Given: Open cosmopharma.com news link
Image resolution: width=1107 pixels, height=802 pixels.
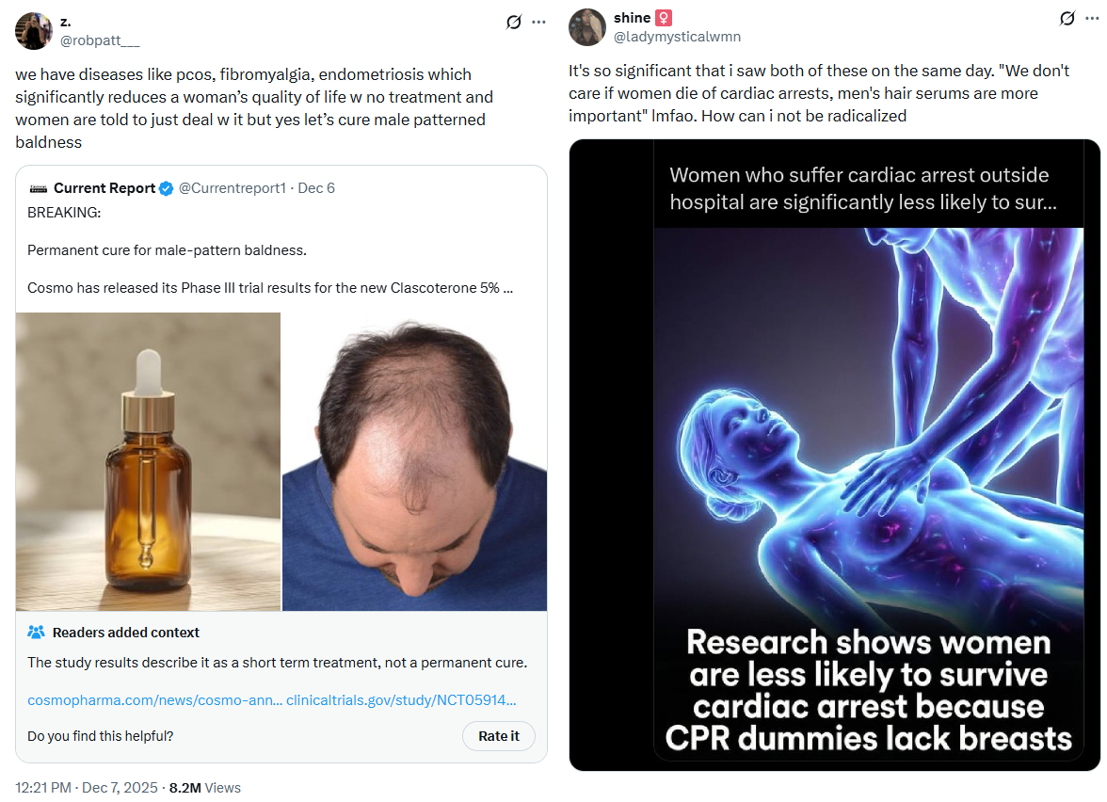Looking at the screenshot, I should (x=154, y=699).
